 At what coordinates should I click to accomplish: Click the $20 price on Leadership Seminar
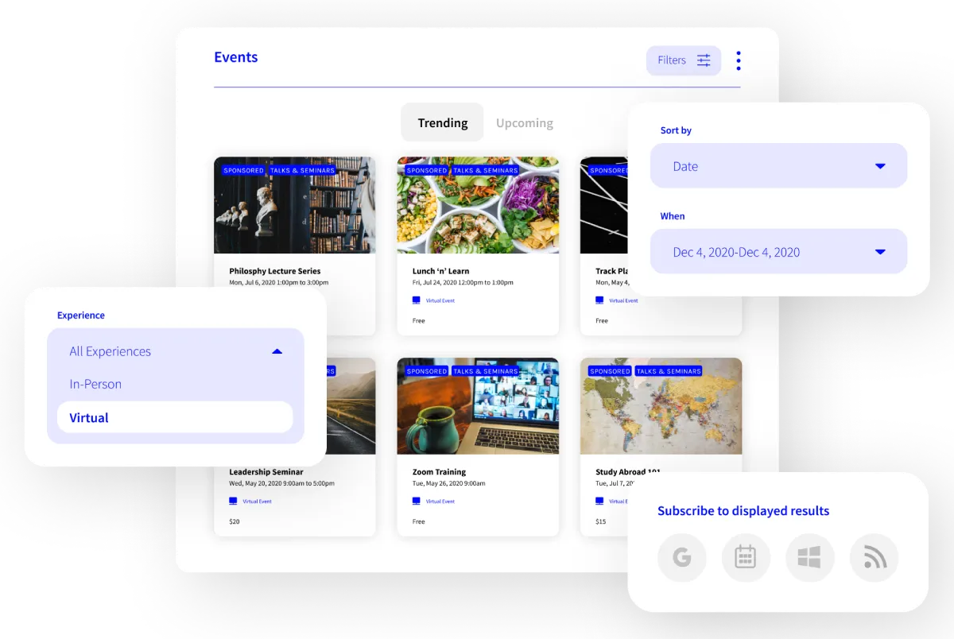pos(235,521)
